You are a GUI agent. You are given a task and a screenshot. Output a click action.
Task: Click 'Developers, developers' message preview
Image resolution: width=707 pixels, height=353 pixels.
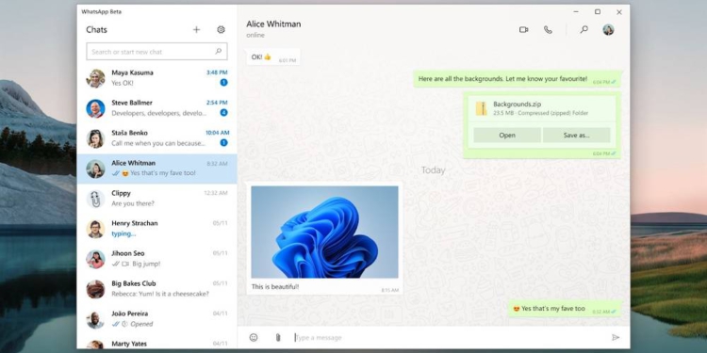tap(159, 113)
